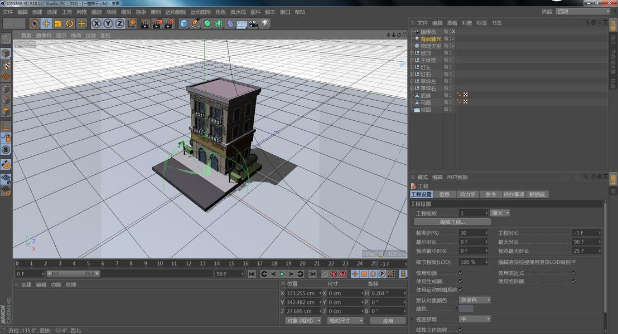The height and width of the screenshot is (334, 618).
Task: Add a cube primitive object
Action: [184, 24]
